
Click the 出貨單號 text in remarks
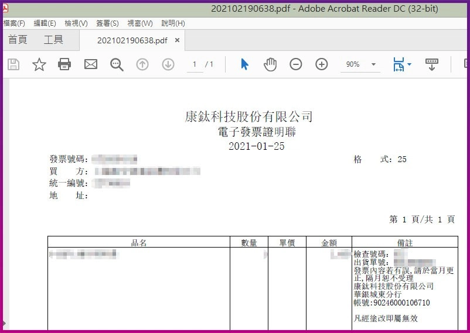[x=372, y=262]
